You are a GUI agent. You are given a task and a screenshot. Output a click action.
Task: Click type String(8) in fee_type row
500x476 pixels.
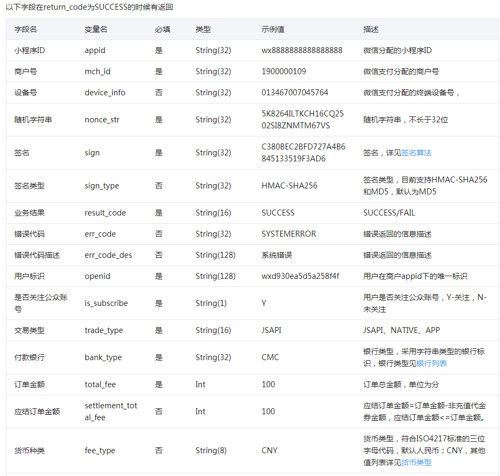(211, 451)
